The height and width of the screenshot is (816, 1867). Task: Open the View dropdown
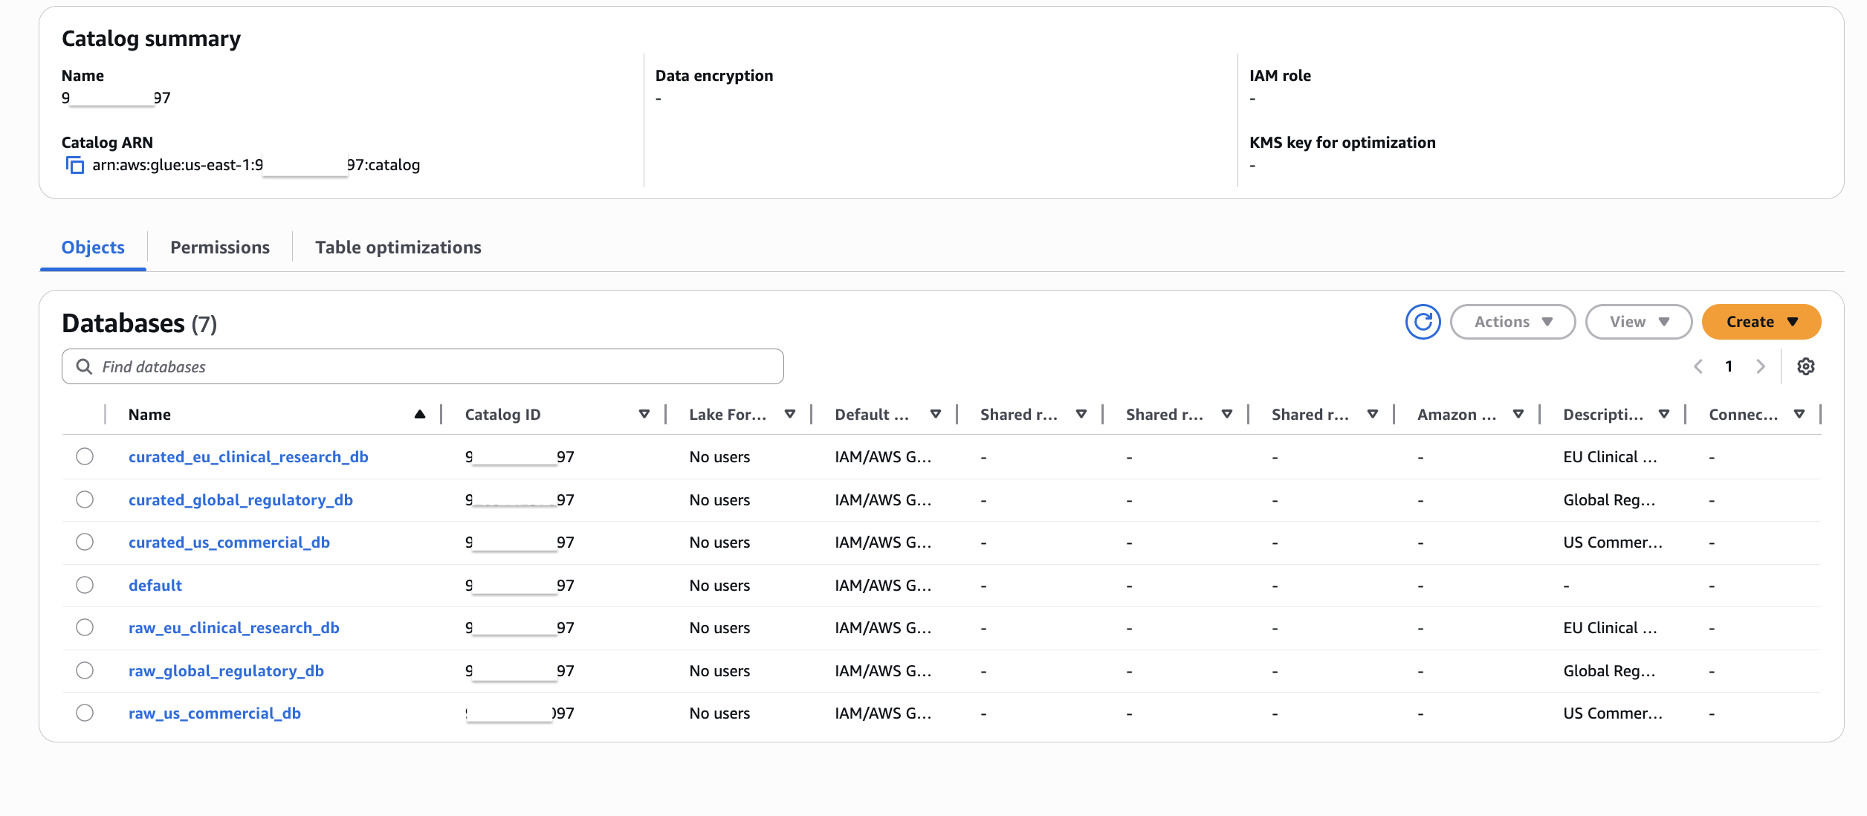[x=1639, y=322]
